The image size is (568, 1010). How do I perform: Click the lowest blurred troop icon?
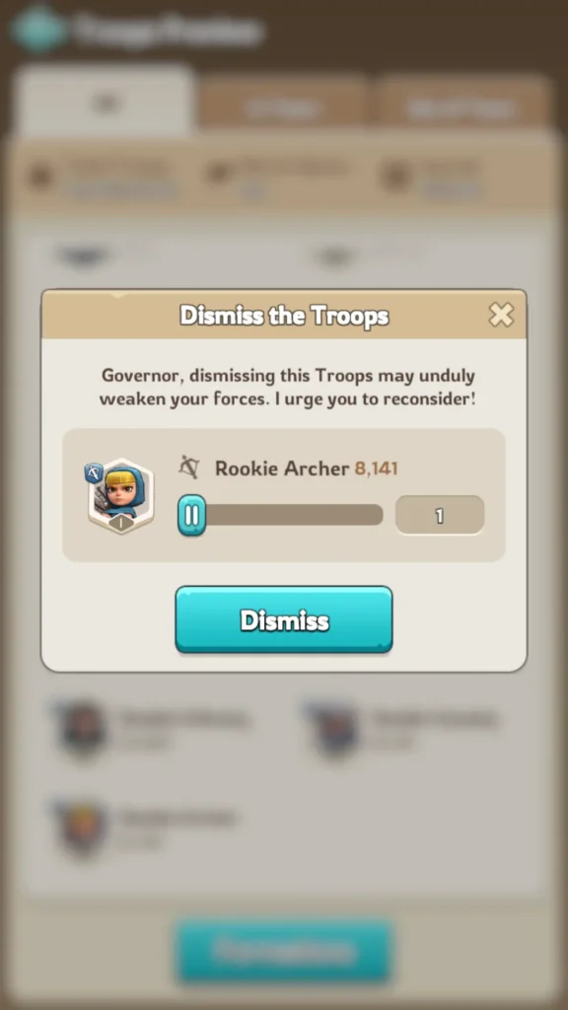(x=82, y=829)
